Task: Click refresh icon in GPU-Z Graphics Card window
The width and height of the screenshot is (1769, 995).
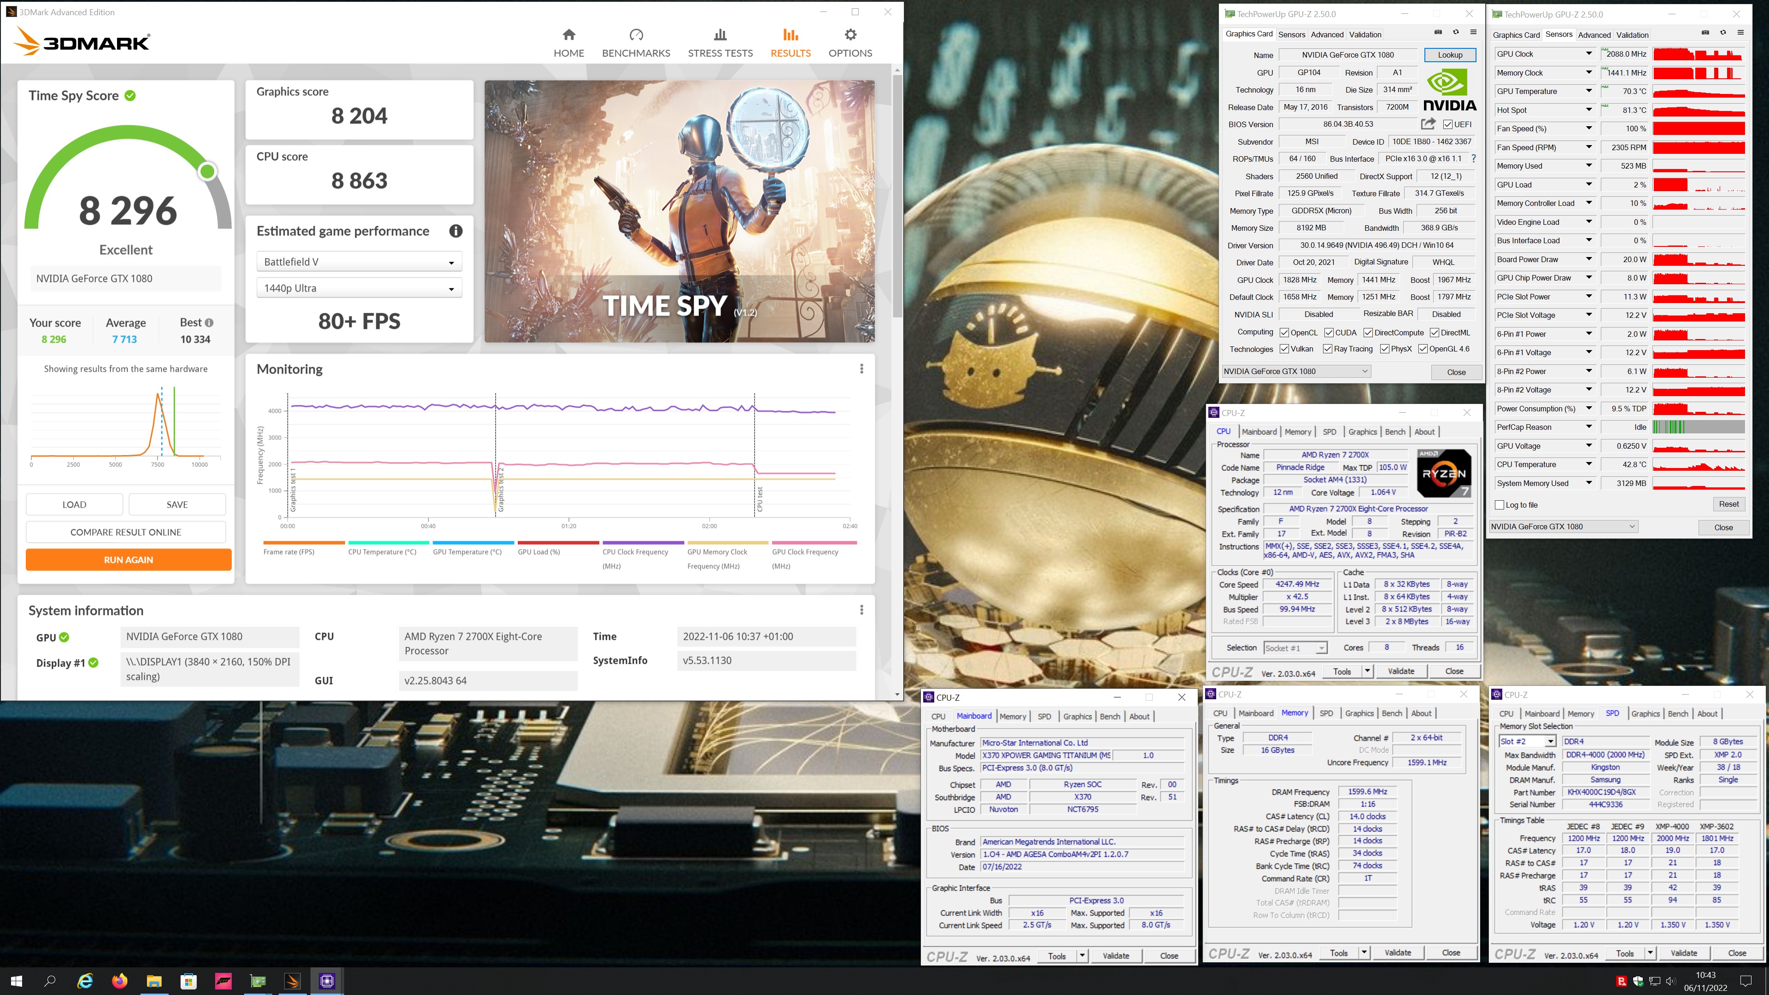Action: (1456, 32)
